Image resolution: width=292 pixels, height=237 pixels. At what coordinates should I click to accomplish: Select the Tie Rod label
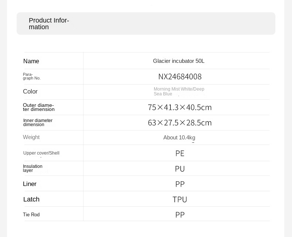coord(31,215)
